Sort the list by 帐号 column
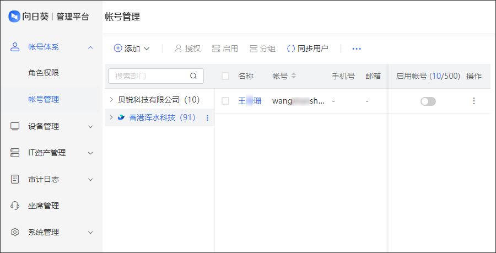The width and height of the screenshot is (496, 253). 294,76
